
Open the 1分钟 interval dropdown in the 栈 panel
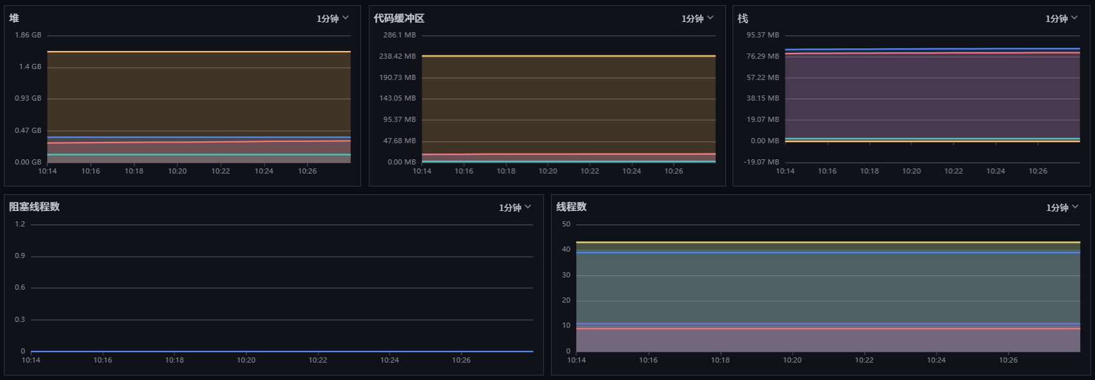tap(1061, 19)
